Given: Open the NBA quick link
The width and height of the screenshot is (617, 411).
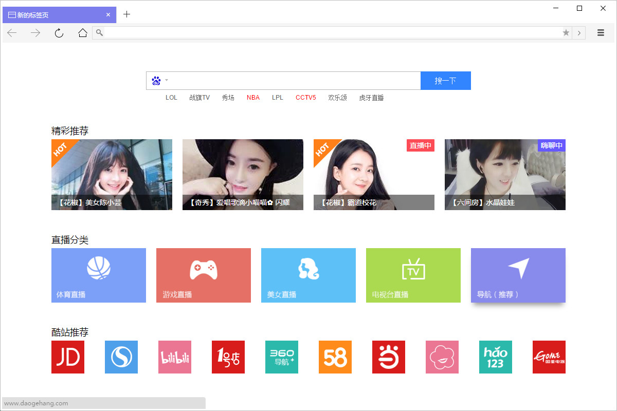Looking at the screenshot, I should coord(253,98).
